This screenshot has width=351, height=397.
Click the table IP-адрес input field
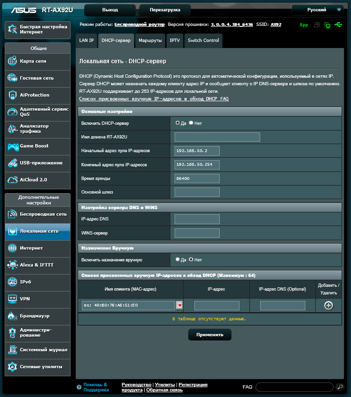217,306
